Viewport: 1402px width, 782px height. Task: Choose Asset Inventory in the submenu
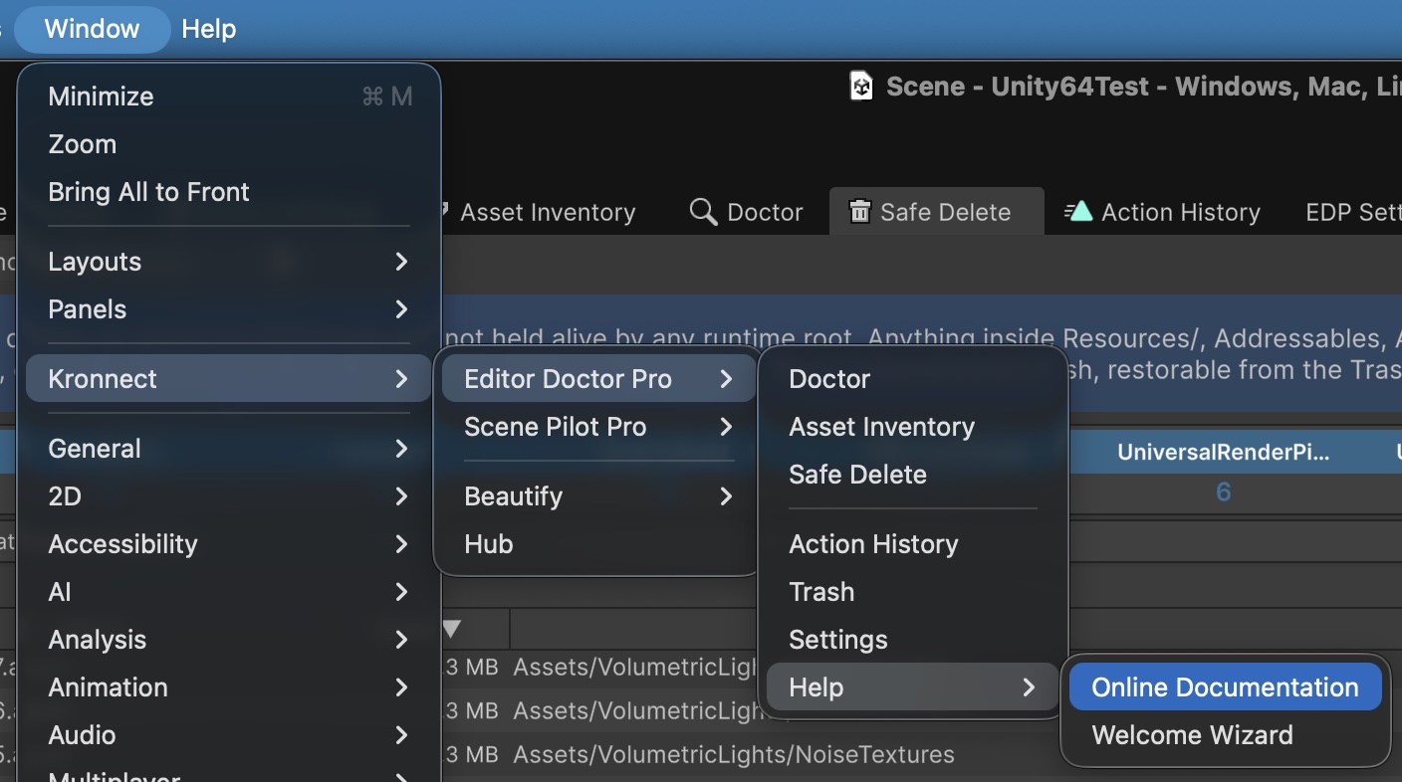(x=913, y=427)
